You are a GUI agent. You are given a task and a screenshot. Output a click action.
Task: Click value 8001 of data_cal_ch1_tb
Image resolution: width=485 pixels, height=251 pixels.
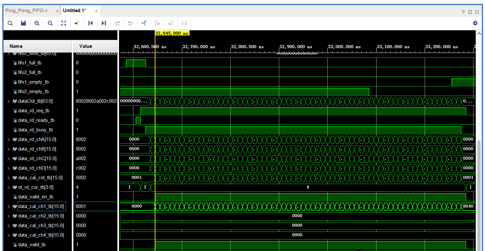pos(81,206)
